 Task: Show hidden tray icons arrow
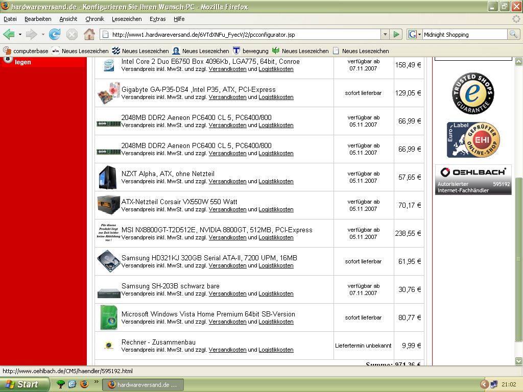(484, 385)
